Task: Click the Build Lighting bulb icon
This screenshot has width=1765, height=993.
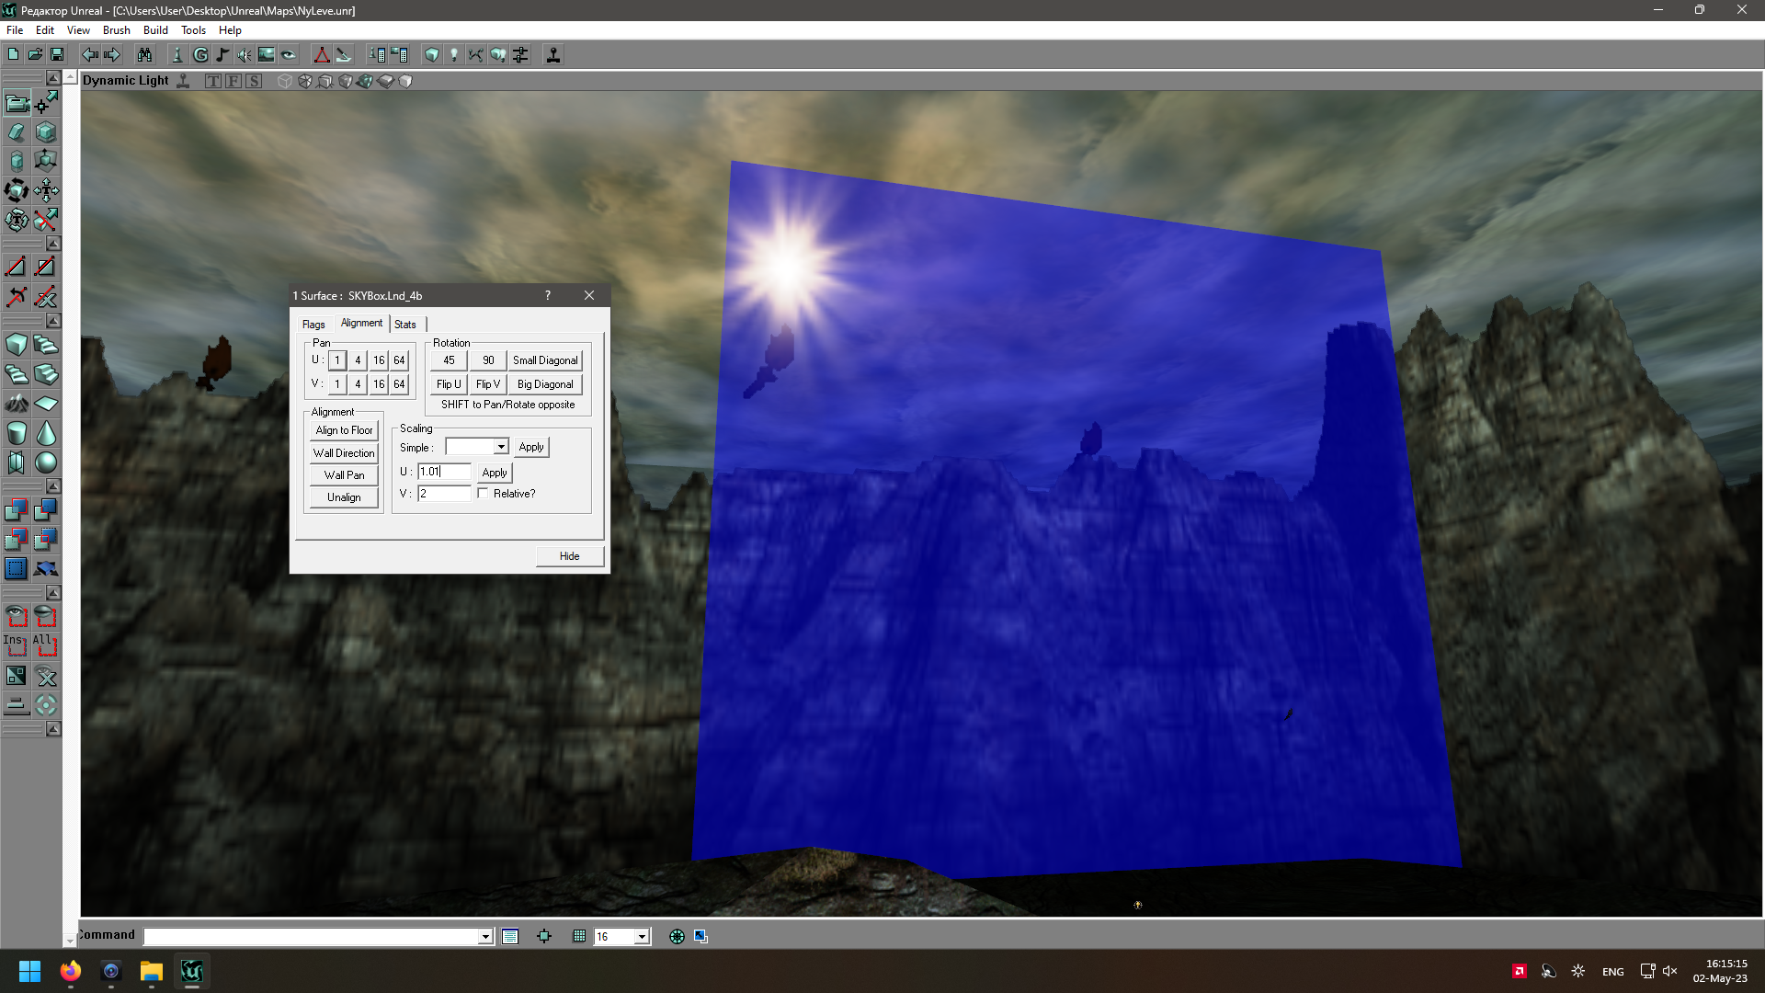Action: pyautogui.click(x=453, y=55)
